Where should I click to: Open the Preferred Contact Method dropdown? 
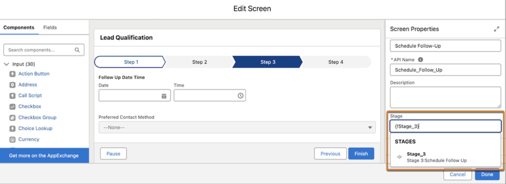[x=237, y=127]
